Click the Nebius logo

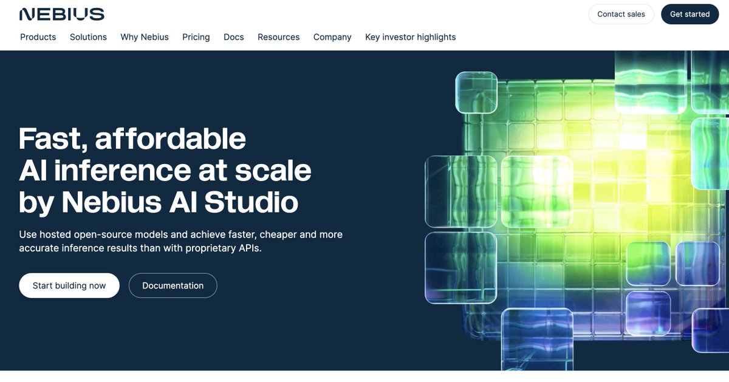pos(61,15)
